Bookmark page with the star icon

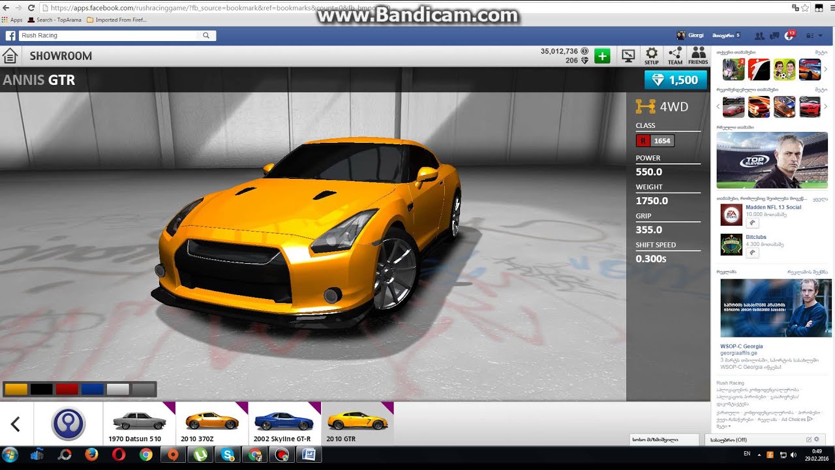click(x=805, y=8)
